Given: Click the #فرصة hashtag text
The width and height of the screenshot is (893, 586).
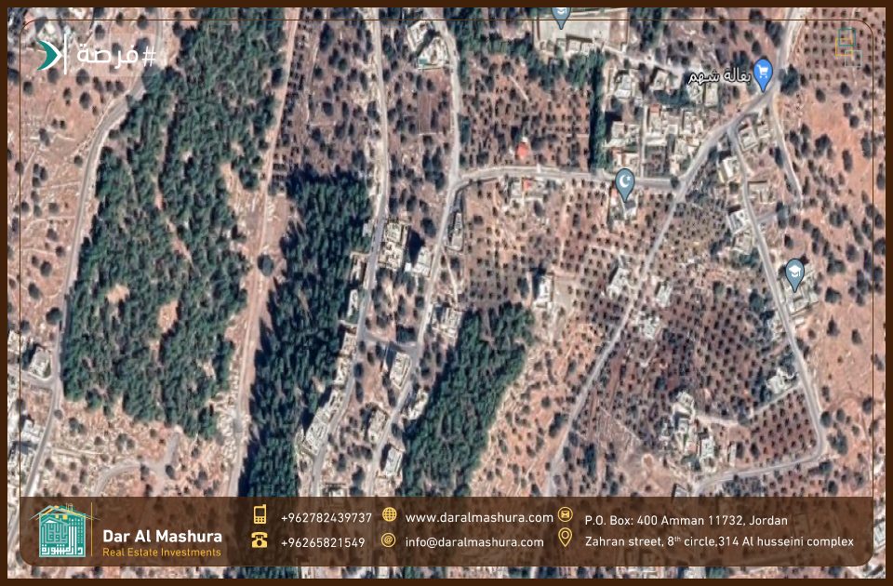Looking at the screenshot, I should pyautogui.click(x=116, y=56).
